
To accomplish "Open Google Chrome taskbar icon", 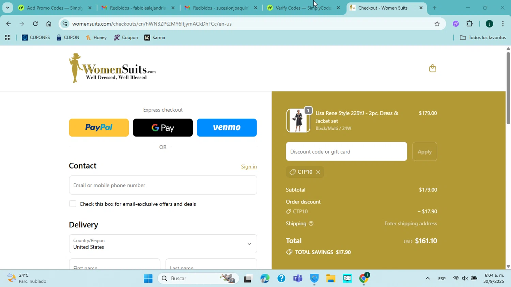I will 364,278.
